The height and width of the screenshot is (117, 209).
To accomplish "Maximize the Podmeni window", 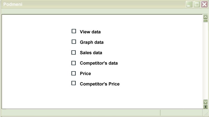I will (x=197, y=4).
